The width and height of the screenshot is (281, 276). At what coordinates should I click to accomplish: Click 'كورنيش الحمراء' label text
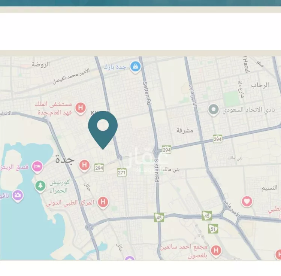click(x=60, y=186)
